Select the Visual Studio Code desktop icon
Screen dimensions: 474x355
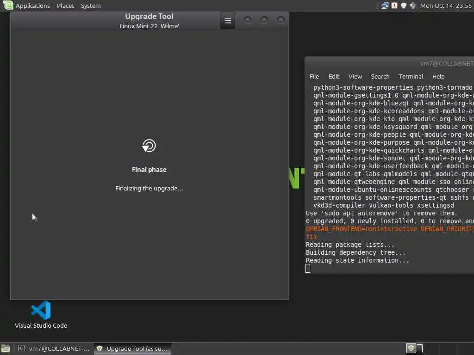tap(41, 314)
